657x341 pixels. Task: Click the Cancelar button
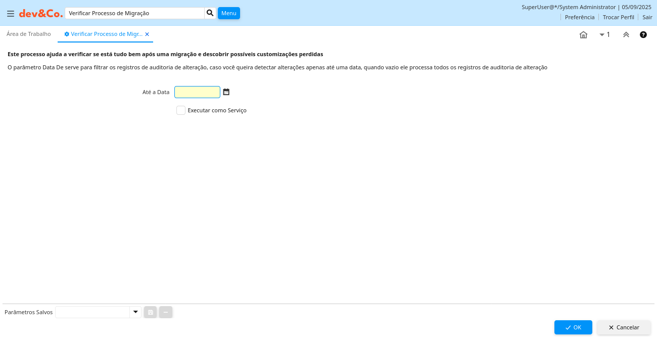[x=624, y=327]
